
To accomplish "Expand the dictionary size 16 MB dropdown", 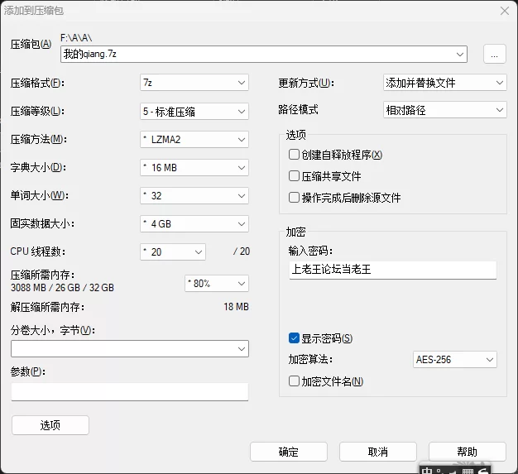I will [x=194, y=167].
